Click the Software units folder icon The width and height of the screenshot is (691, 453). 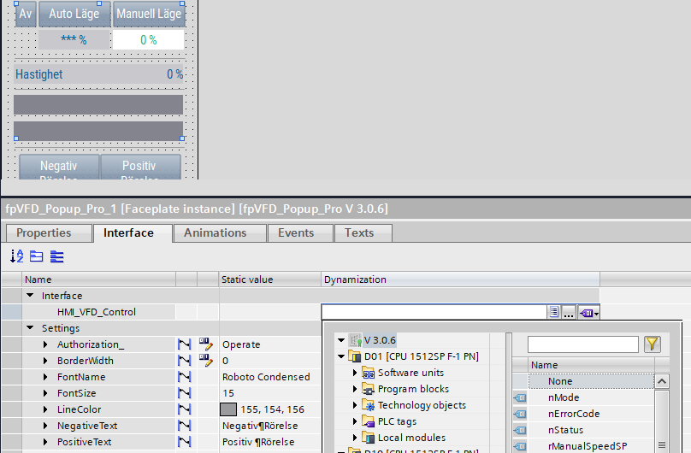click(x=369, y=373)
